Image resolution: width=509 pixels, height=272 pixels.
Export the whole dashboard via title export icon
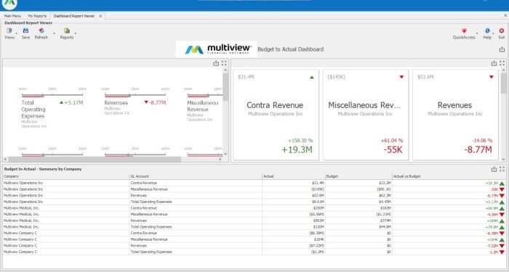[502, 49]
